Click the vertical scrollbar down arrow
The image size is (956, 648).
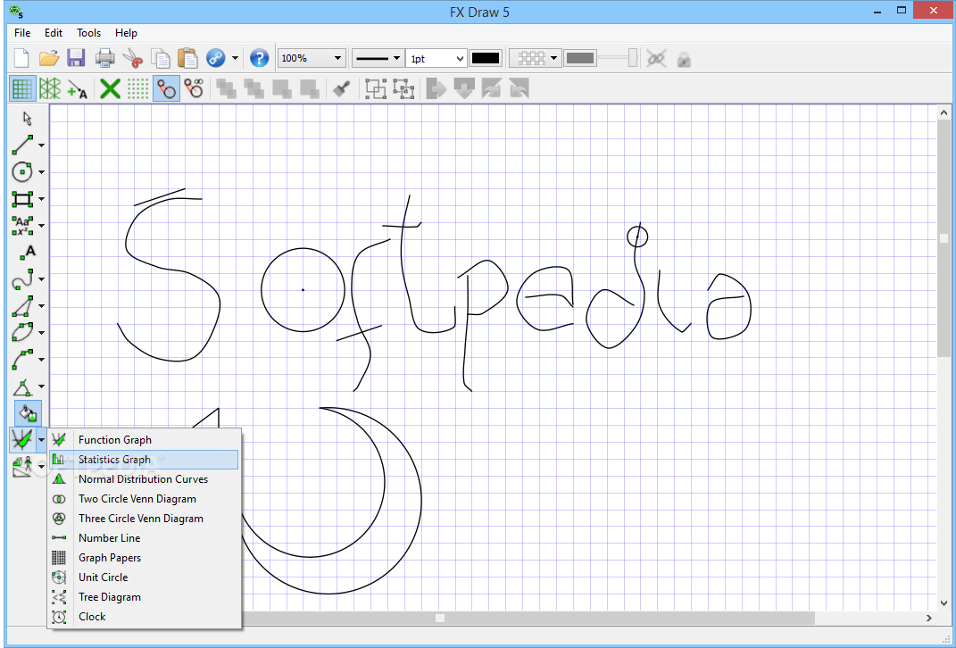click(x=944, y=602)
